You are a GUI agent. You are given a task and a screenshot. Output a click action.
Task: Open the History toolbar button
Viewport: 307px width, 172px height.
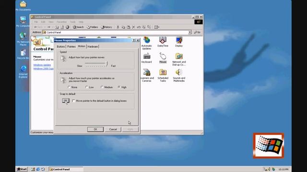click(x=106, y=27)
